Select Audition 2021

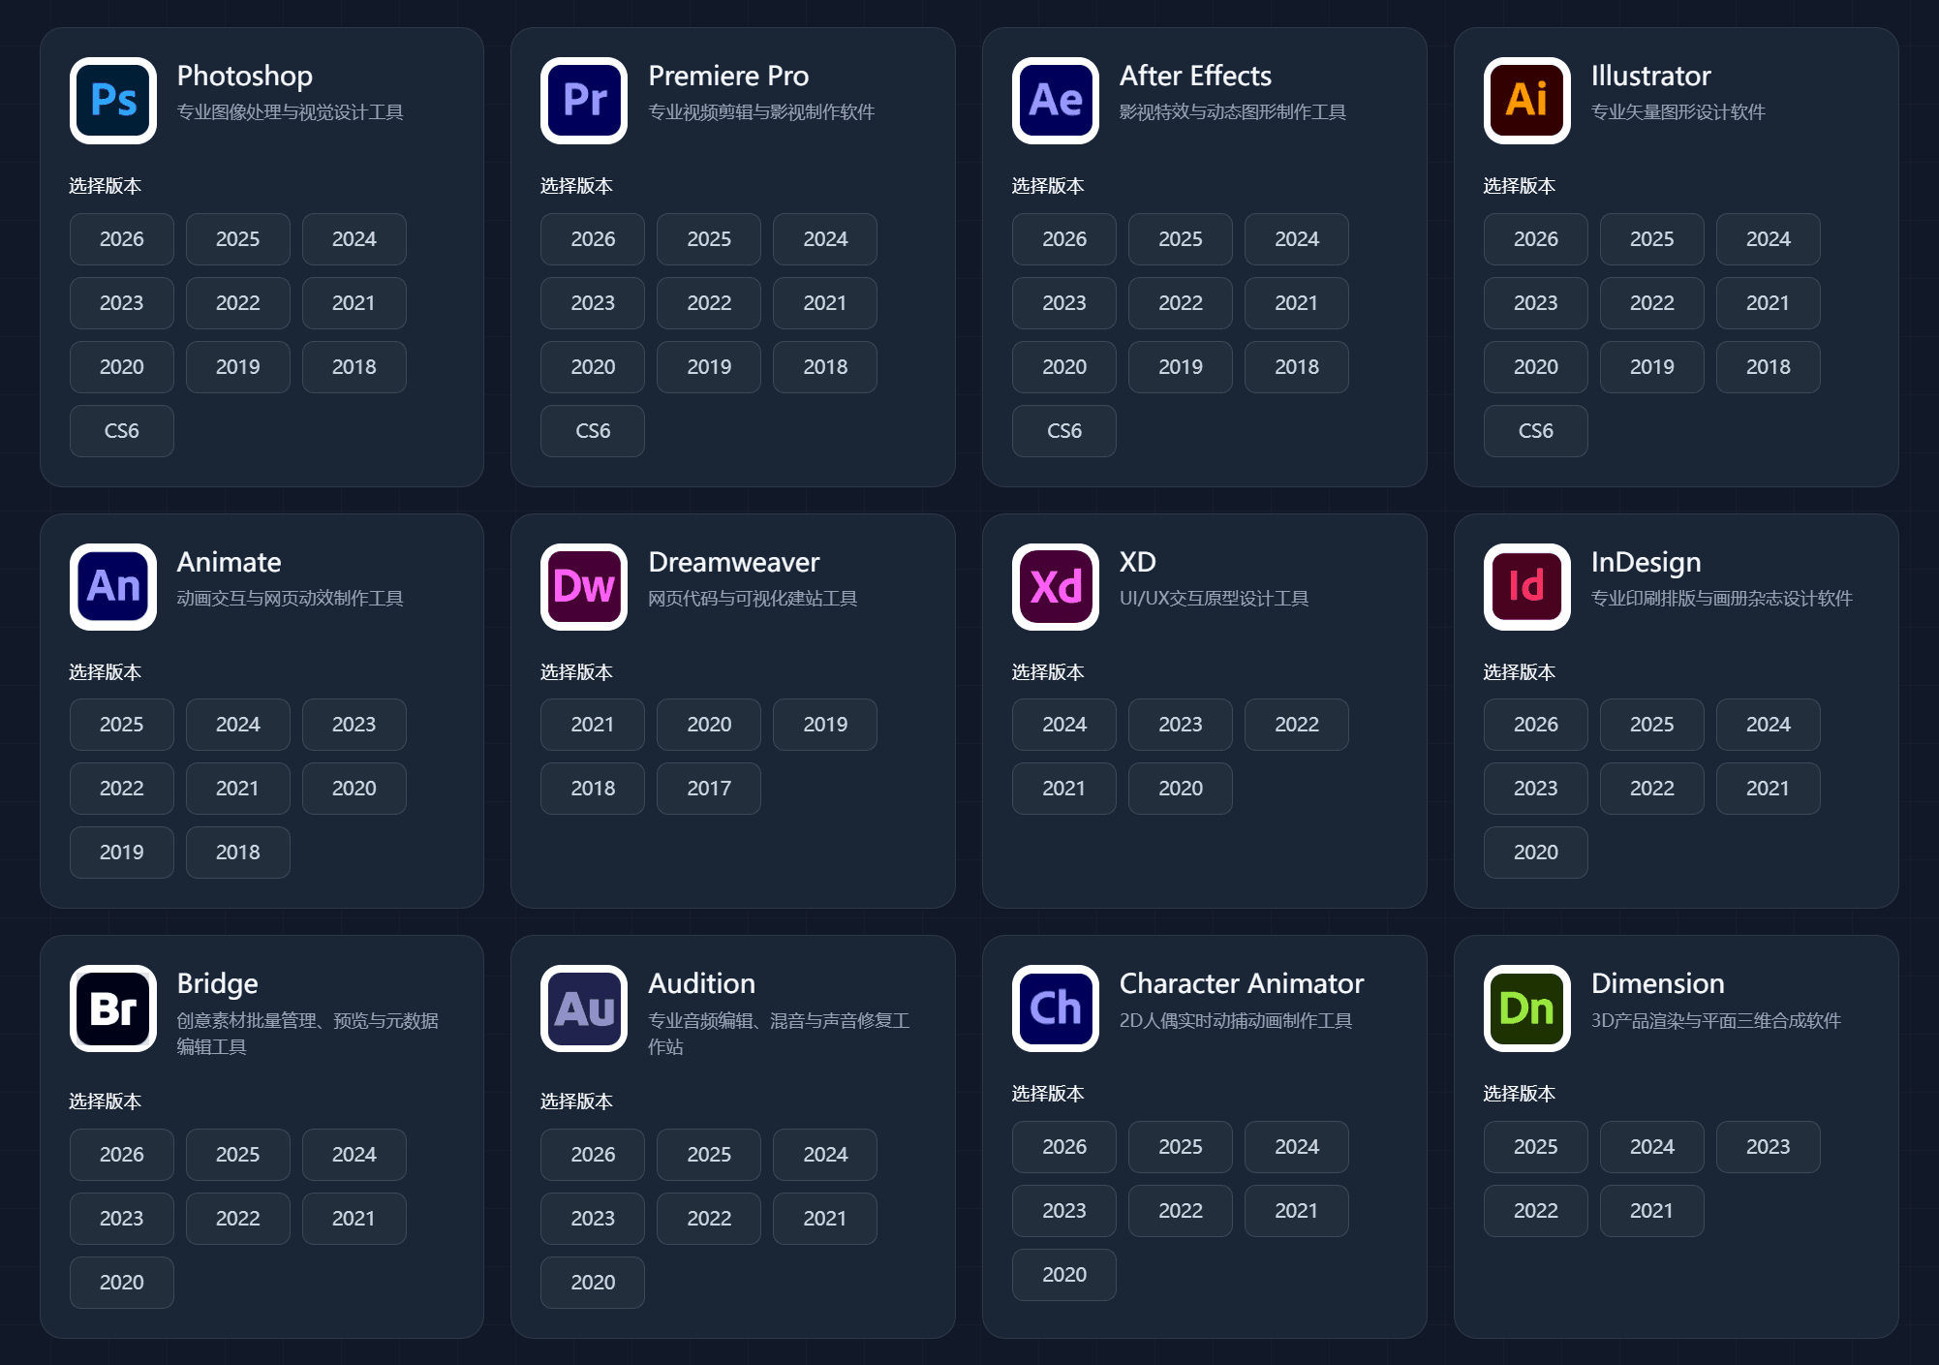(825, 1219)
